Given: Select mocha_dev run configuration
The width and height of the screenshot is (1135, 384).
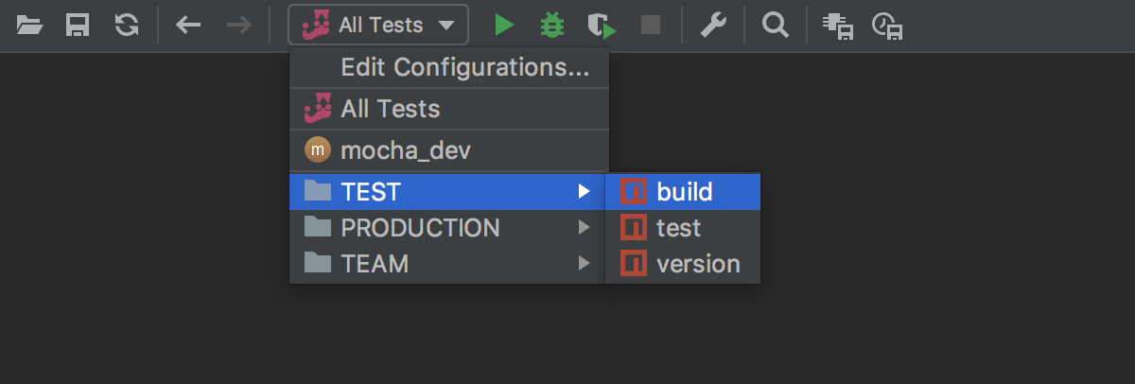Looking at the screenshot, I should (405, 150).
